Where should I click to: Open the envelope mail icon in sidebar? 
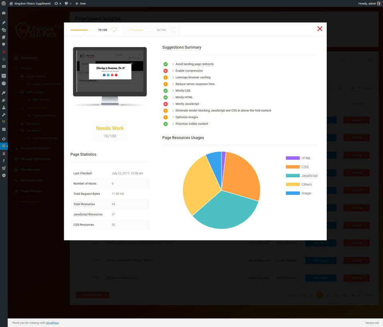(4, 66)
